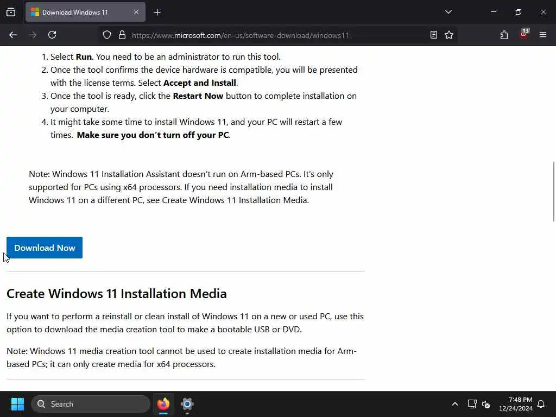Click 'Make sure you don't turn off your PC'
This screenshot has width=556, height=417.
pyautogui.click(x=153, y=135)
